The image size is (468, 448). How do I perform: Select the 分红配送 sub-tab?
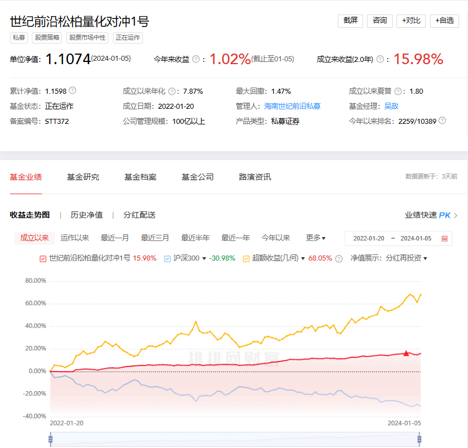pos(140,215)
